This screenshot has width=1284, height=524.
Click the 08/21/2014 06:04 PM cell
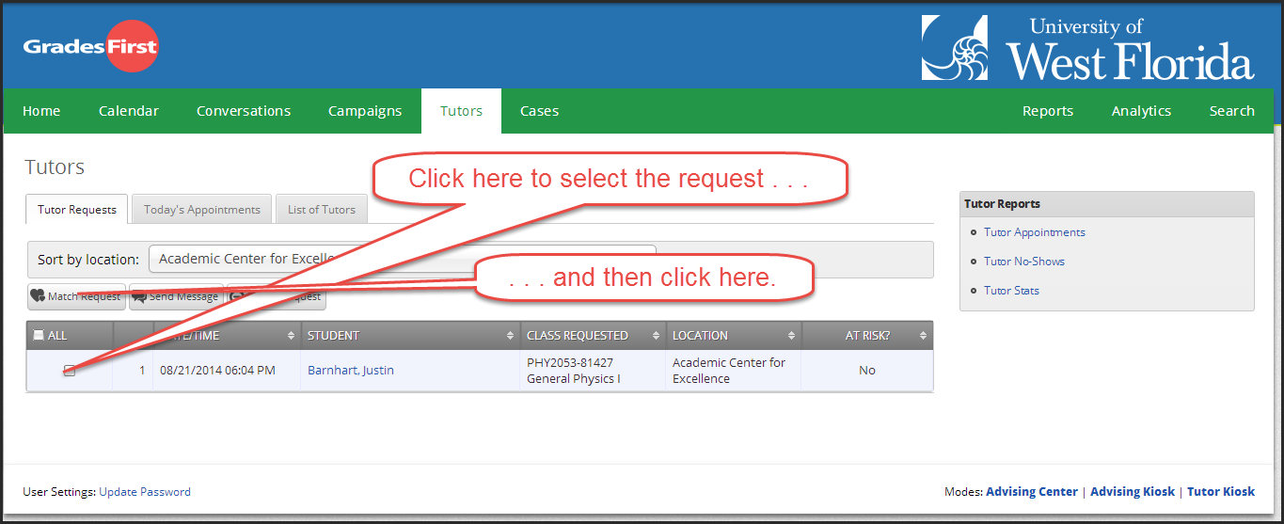point(227,371)
